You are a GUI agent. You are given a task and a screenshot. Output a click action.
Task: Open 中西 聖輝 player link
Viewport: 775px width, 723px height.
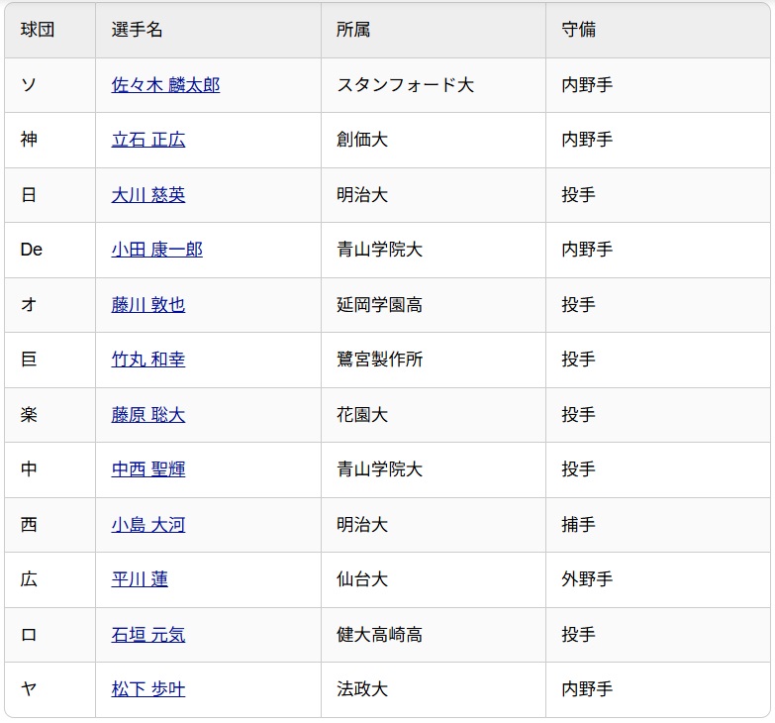[147, 469]
